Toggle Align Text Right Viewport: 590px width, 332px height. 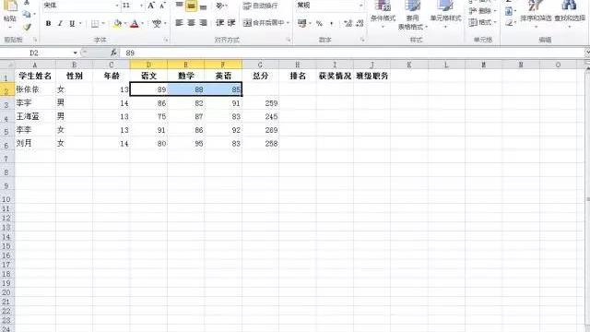(203, 23)
